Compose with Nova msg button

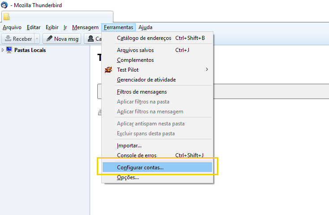pyautogui.click(x=62, y=39)
